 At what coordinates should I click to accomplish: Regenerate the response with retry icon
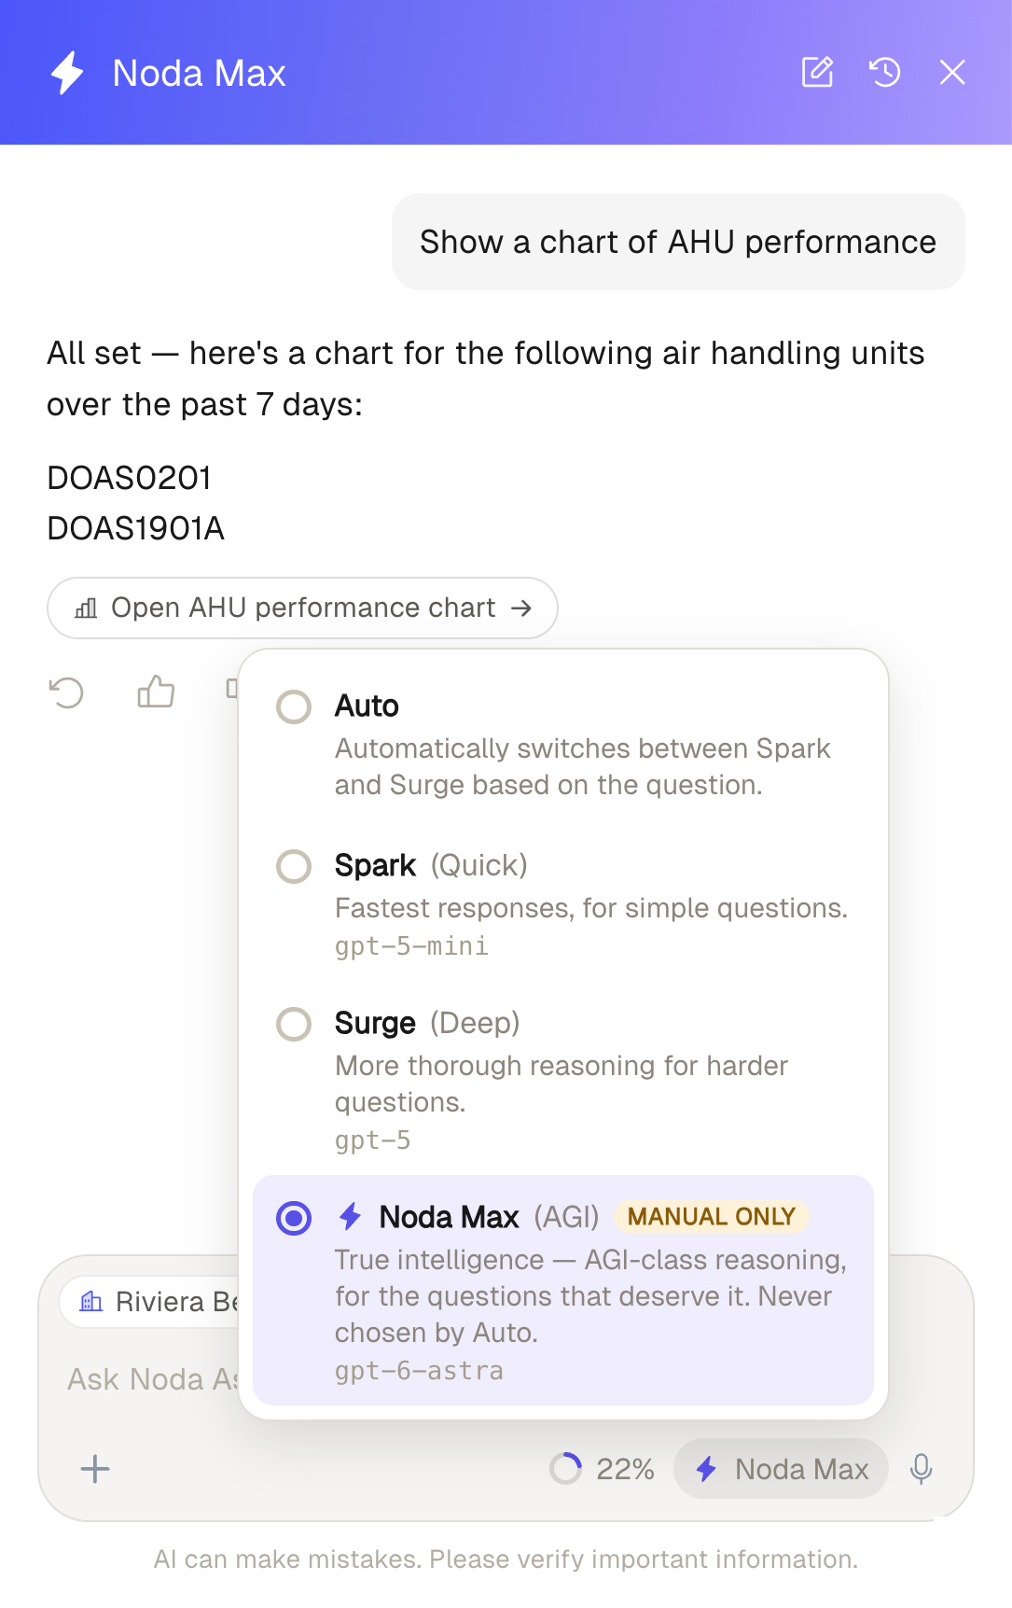click(x=66, y=692)
